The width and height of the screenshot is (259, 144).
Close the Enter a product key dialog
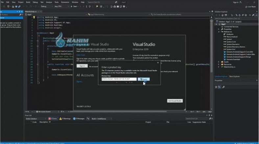[158, 63]
